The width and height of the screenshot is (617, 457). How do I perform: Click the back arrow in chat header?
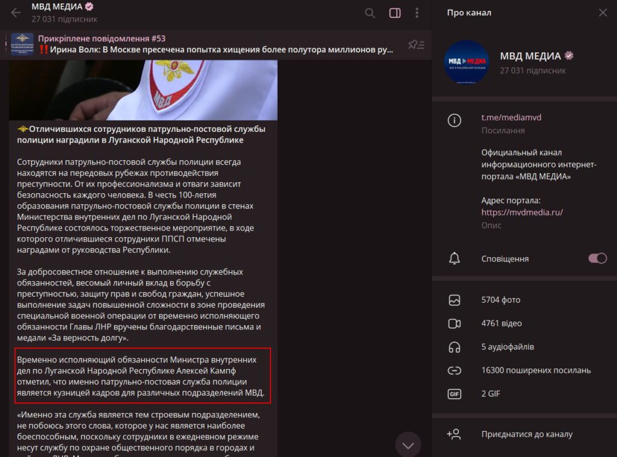click(x=16, y=13)
